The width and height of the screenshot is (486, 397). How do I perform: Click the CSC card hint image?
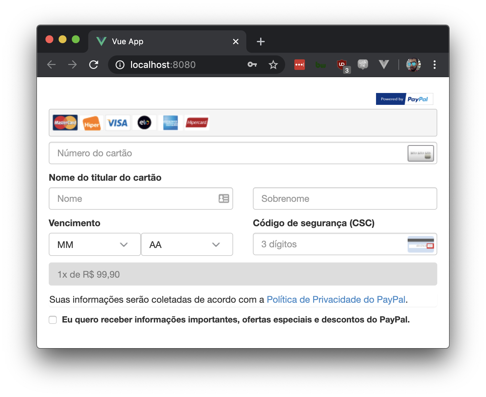[x=421, y=244]
